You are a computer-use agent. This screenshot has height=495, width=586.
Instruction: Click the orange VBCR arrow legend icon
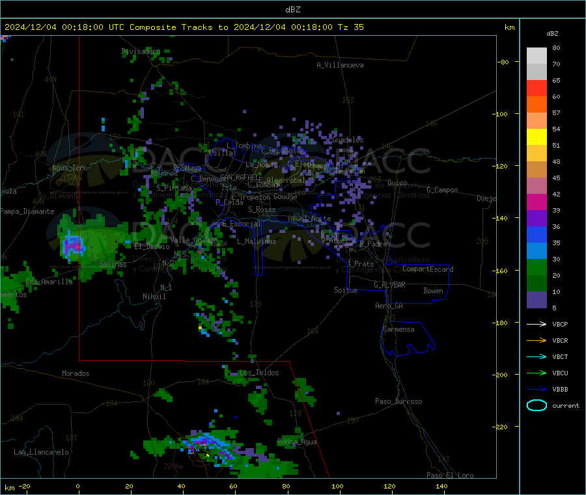tap(537, 340)
